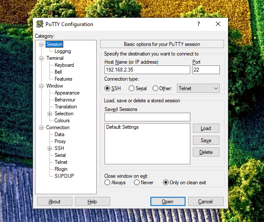Viewport: 264px width, 222px height.
Task: Click the question mark help button
Action: pyautogui.click(x=199, y=24)
